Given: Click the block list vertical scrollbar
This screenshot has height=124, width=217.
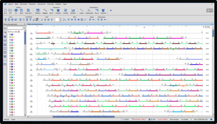Looking at the screenshot, I should 25,73.
